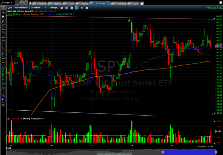This screenshot has width=223, height=155.
Task: Add a new chart tab
Action: 142,4
